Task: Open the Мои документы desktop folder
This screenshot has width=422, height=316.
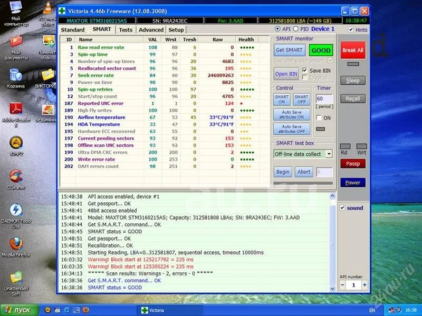Action: (x=16, y=47)
